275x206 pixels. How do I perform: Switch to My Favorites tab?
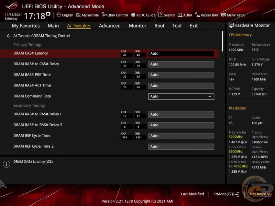(26, 26)
